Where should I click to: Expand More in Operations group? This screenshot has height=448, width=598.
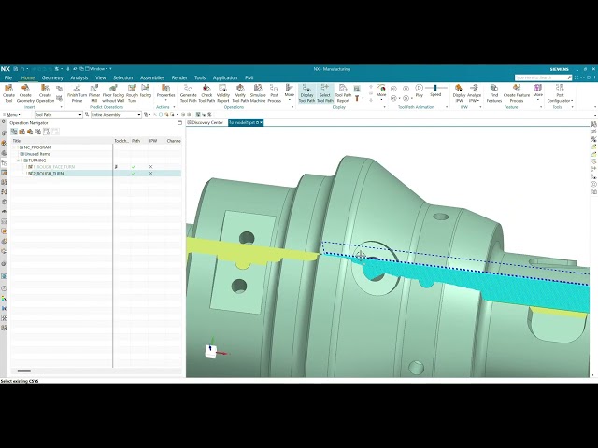[x=289, y=93]
